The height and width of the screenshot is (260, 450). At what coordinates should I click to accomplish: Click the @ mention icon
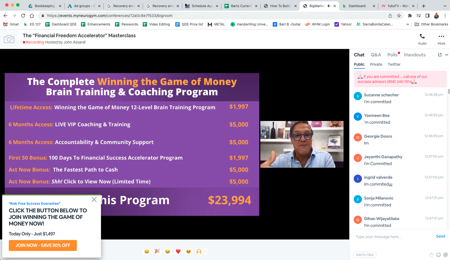point(446,255)
